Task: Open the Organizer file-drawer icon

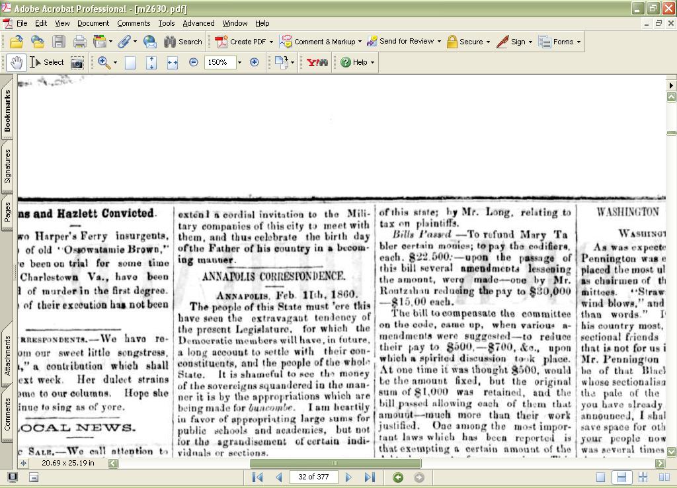Action: (x=100, y=42)
